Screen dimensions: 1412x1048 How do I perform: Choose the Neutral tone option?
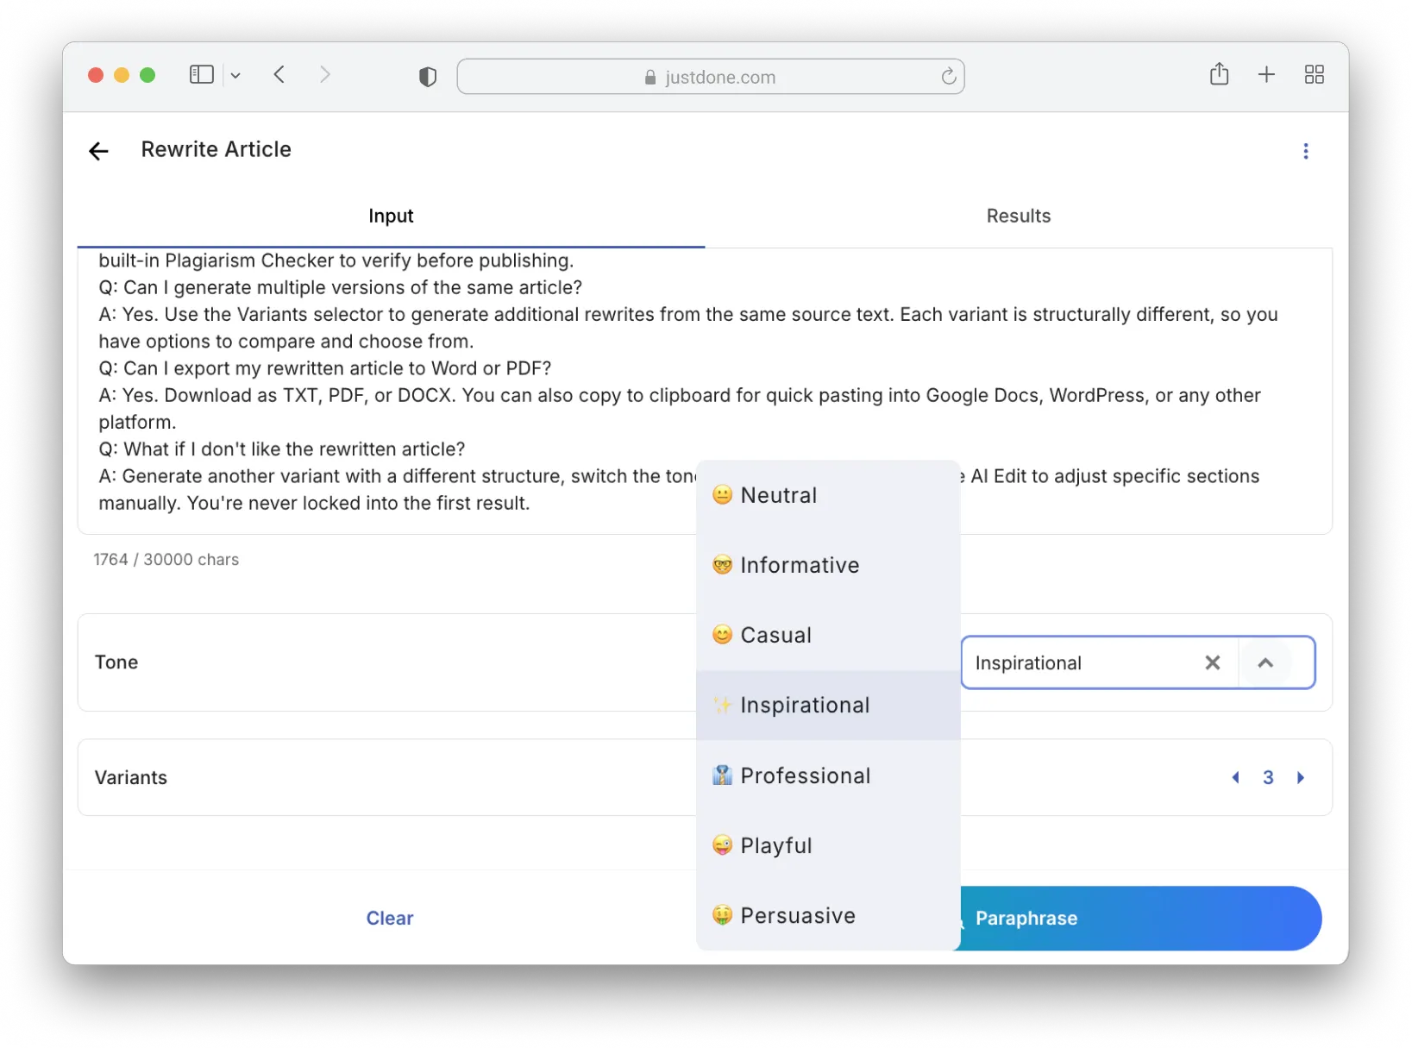(778, 495)
